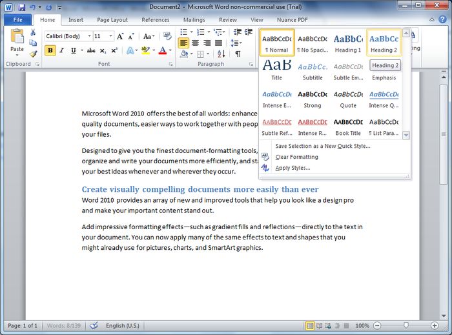This screenshot has height=335, width=452.
Task: Switch to the Review tab
Action: click(228, 20)
